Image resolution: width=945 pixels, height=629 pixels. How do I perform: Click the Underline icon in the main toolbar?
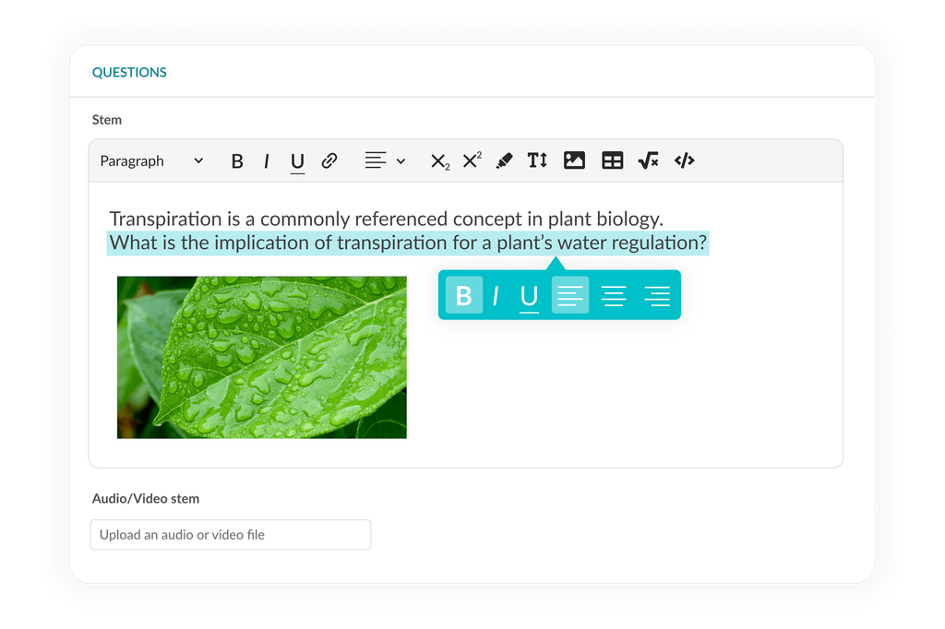[x=297, y=161]
